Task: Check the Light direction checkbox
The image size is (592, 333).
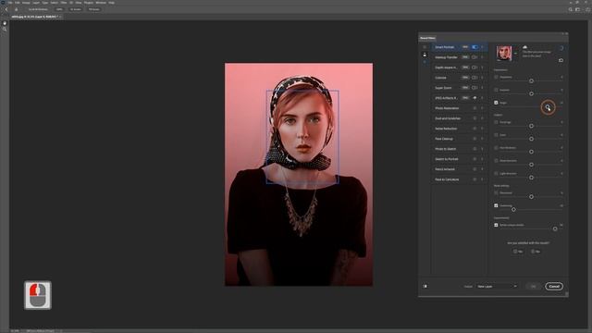Action: (x=496, y=173)
